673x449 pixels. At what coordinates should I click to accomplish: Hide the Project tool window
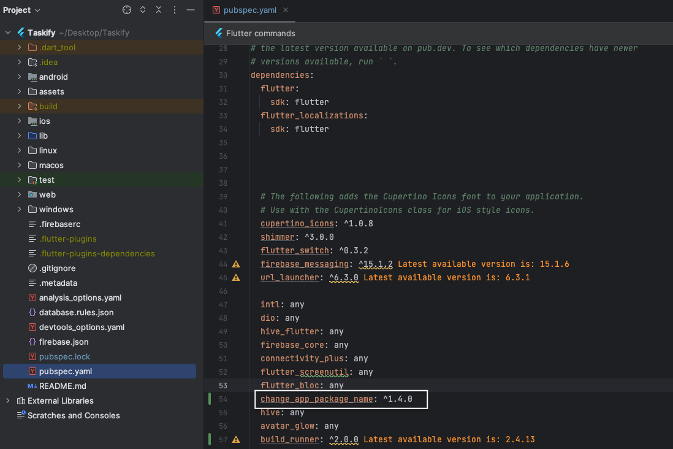click(x=191, y=10)
